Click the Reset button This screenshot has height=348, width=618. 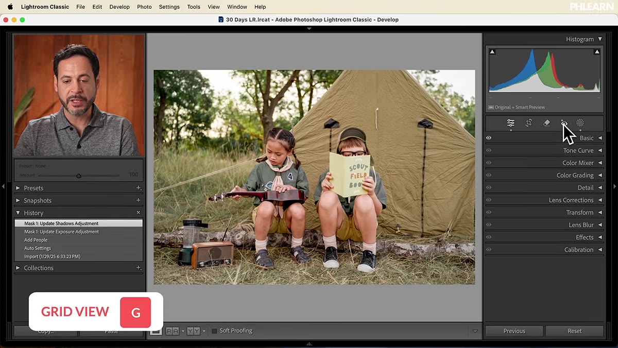pyautogui.click(x=574, y=331)
